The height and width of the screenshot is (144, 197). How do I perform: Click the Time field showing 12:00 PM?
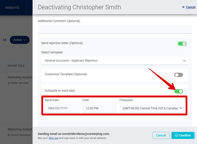pyautogui.click(x=99, y=108)
